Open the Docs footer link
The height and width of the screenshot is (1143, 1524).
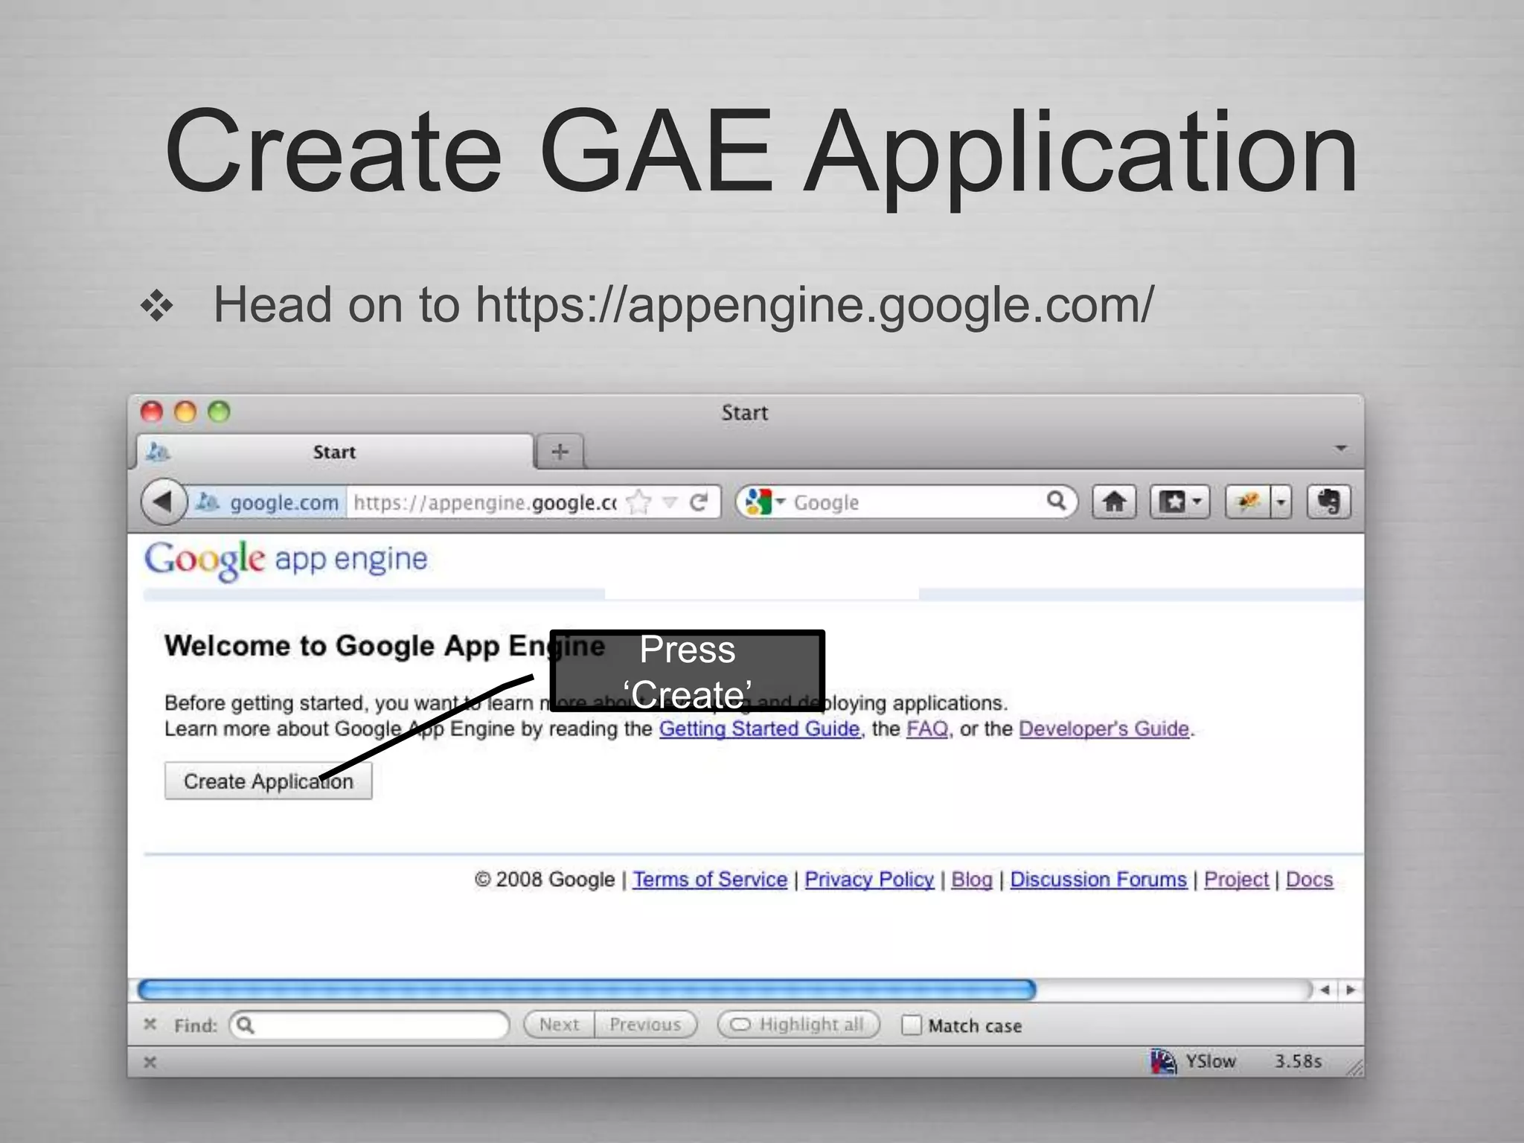1309,879
